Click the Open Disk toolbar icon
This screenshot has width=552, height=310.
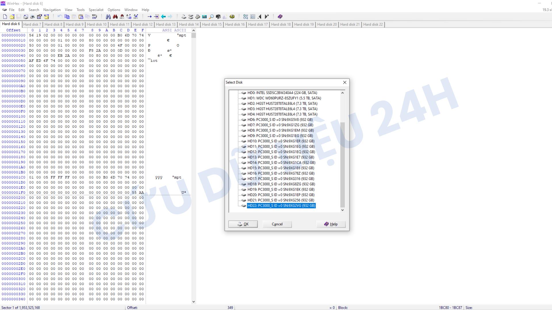(184, 17)
